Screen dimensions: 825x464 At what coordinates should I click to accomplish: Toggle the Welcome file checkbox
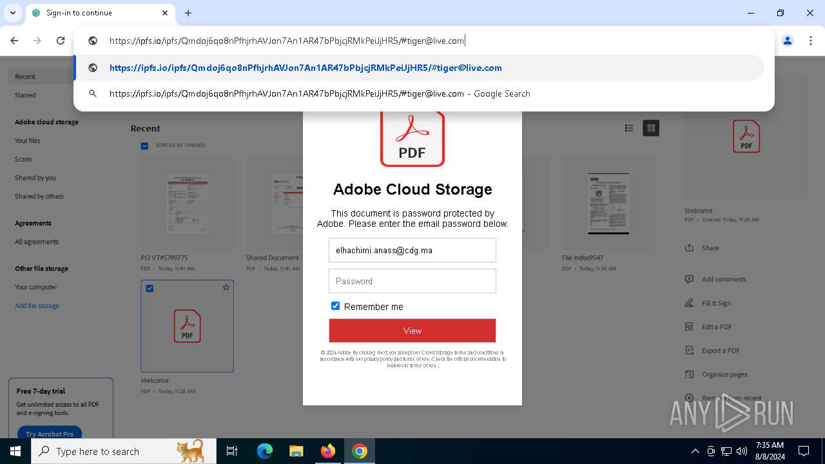coord(150,288)
